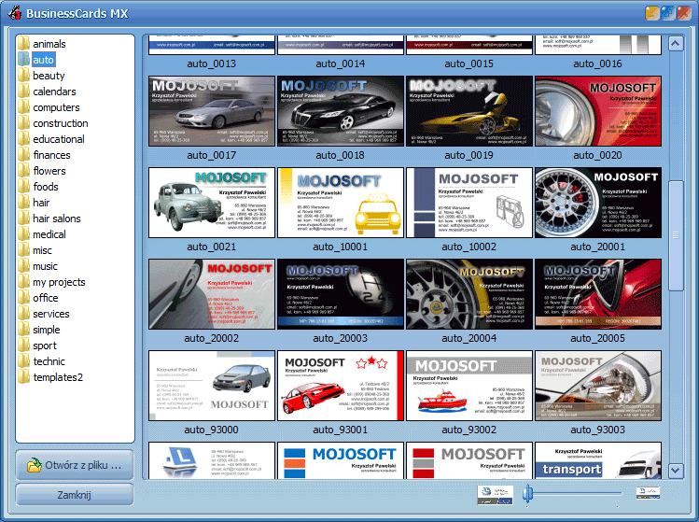Select the office category
Viewport: 699px width, 522px height.
point(46,298)
